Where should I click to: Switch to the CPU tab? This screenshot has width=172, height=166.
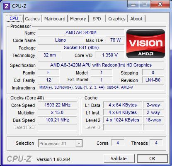click(14, 18)
